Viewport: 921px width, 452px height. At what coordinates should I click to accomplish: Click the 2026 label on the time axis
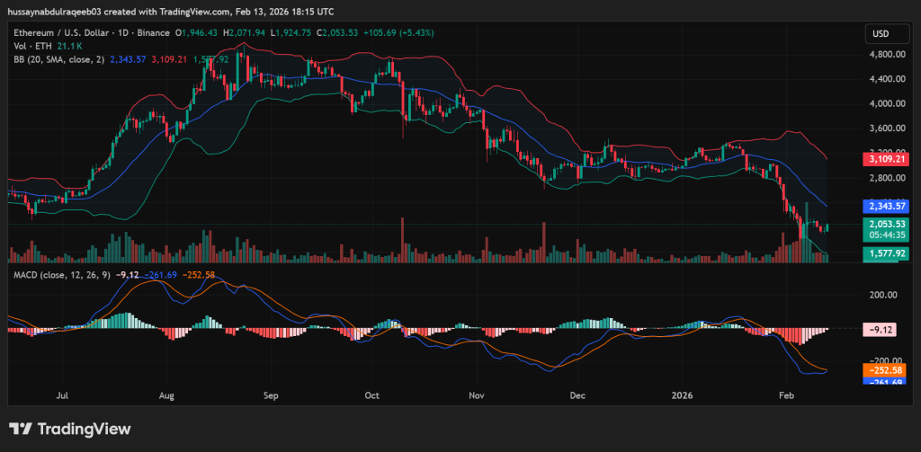coord(681,394)
